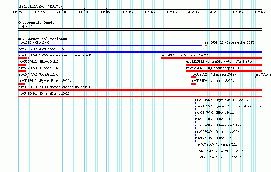Image resolution: width=271 pixels, height=172 pixels.
Task: Click the red bar under nsv5942853
Action: pos(22,71)
